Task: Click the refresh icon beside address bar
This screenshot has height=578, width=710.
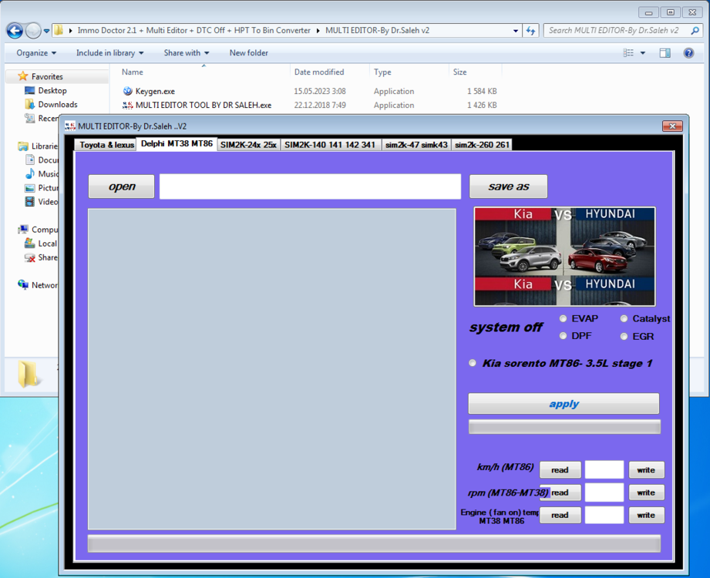Action: 531,31
